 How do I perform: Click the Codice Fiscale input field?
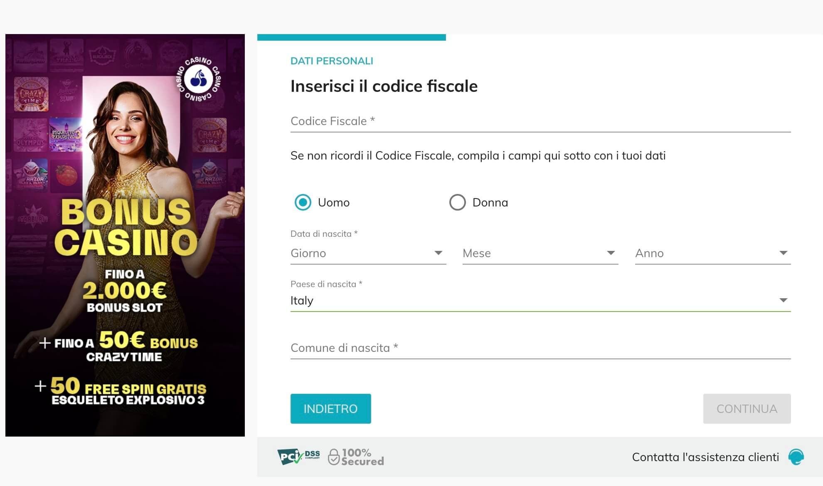pos(540,121)
